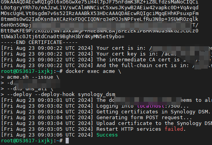Click 'Your cert is in:' log line
This screenshot has height=145, width=212.
click(x=121, y=48)
